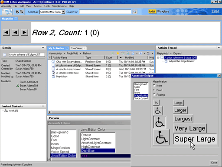Click the Large text size button
This screenshot has width=222, height=167.
click(178, 103)
